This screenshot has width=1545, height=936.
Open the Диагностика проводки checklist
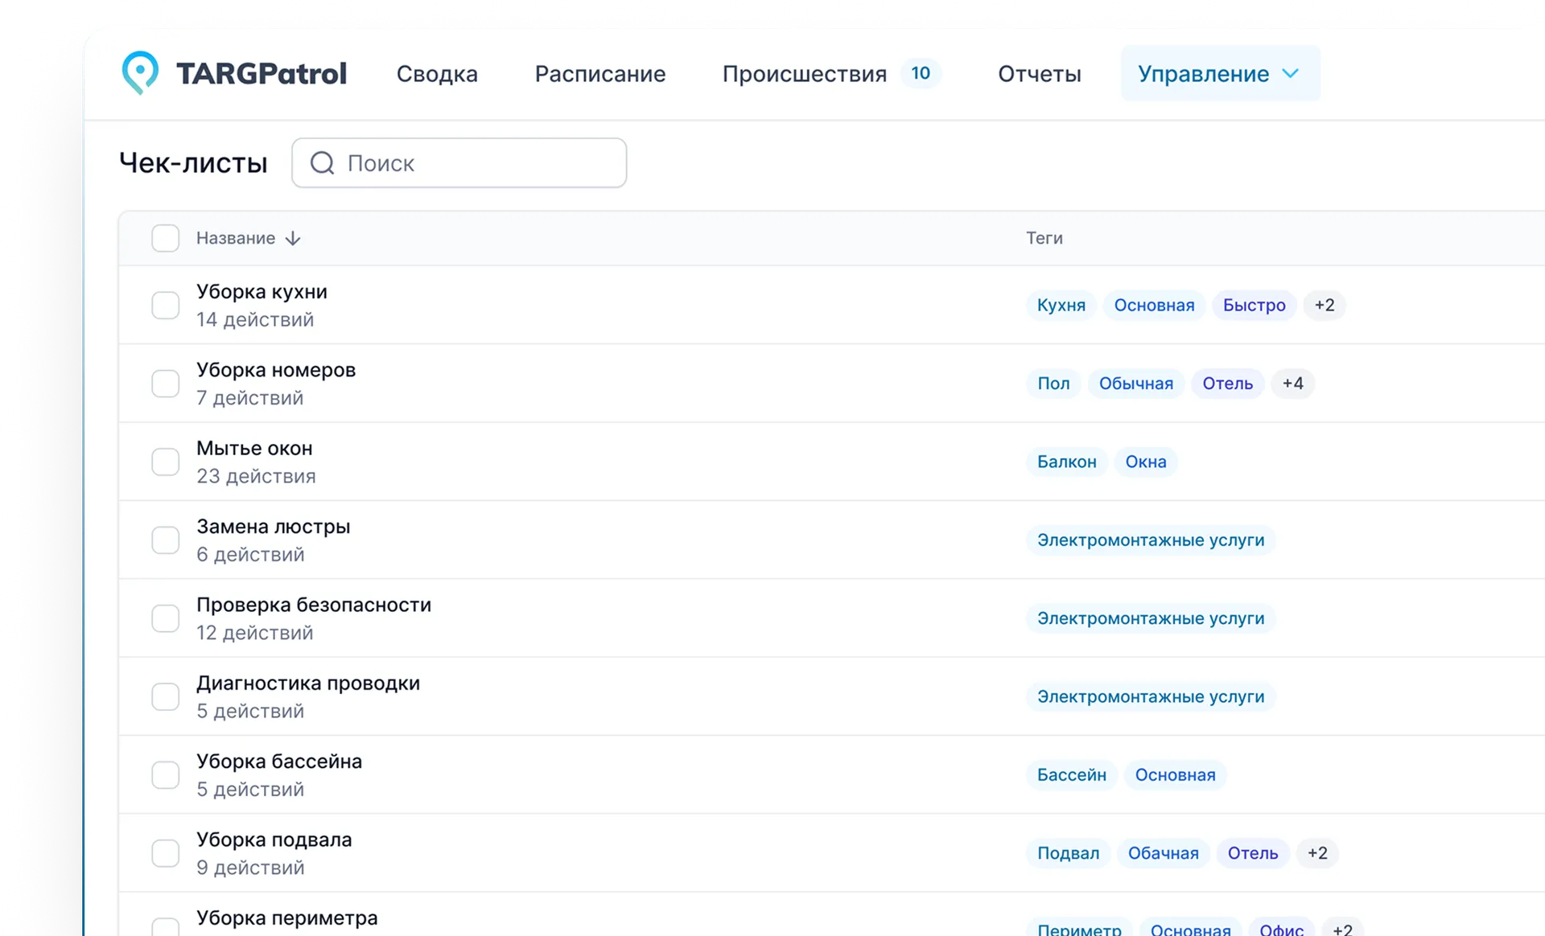308,684
